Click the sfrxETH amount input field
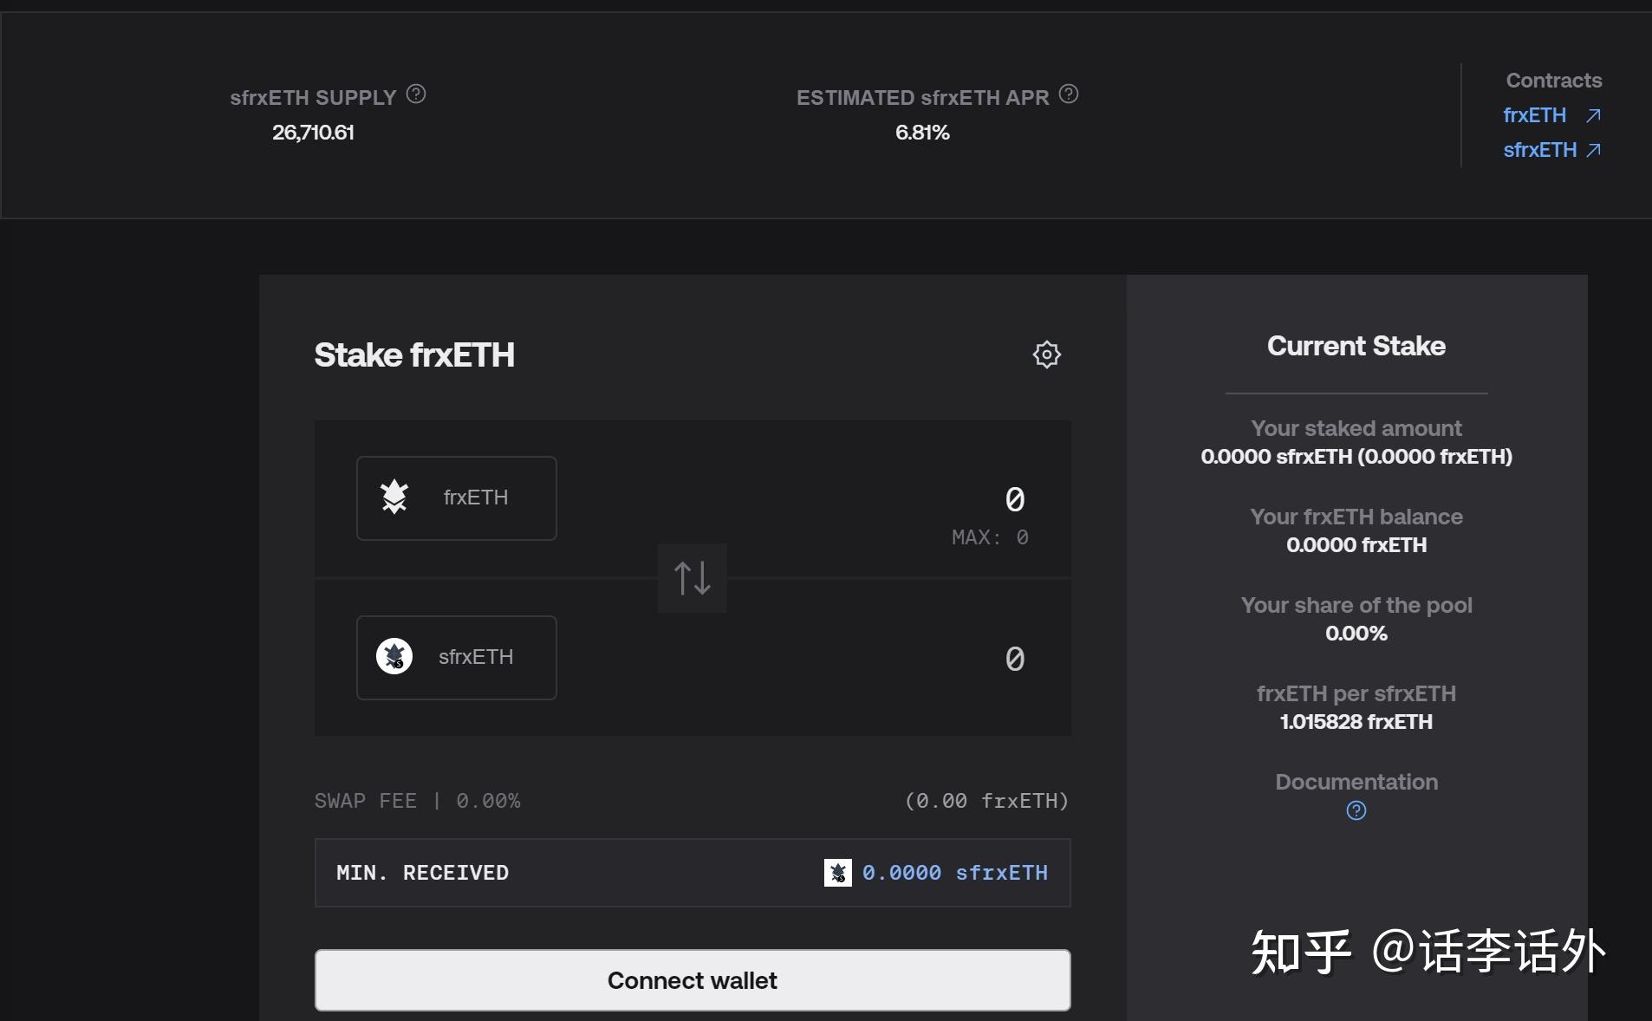This screenshot has width=1652, height=1021. (1014, 658)
